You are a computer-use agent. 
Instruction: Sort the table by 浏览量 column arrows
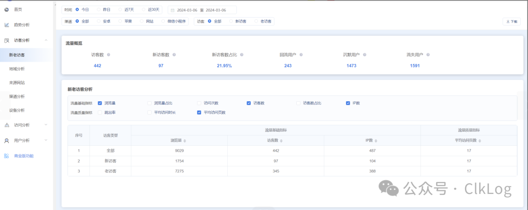(184, 141)
